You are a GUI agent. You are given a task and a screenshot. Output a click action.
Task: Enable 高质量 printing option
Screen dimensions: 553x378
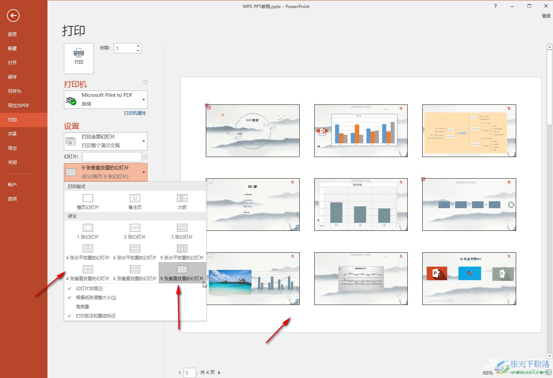[135, 307]
